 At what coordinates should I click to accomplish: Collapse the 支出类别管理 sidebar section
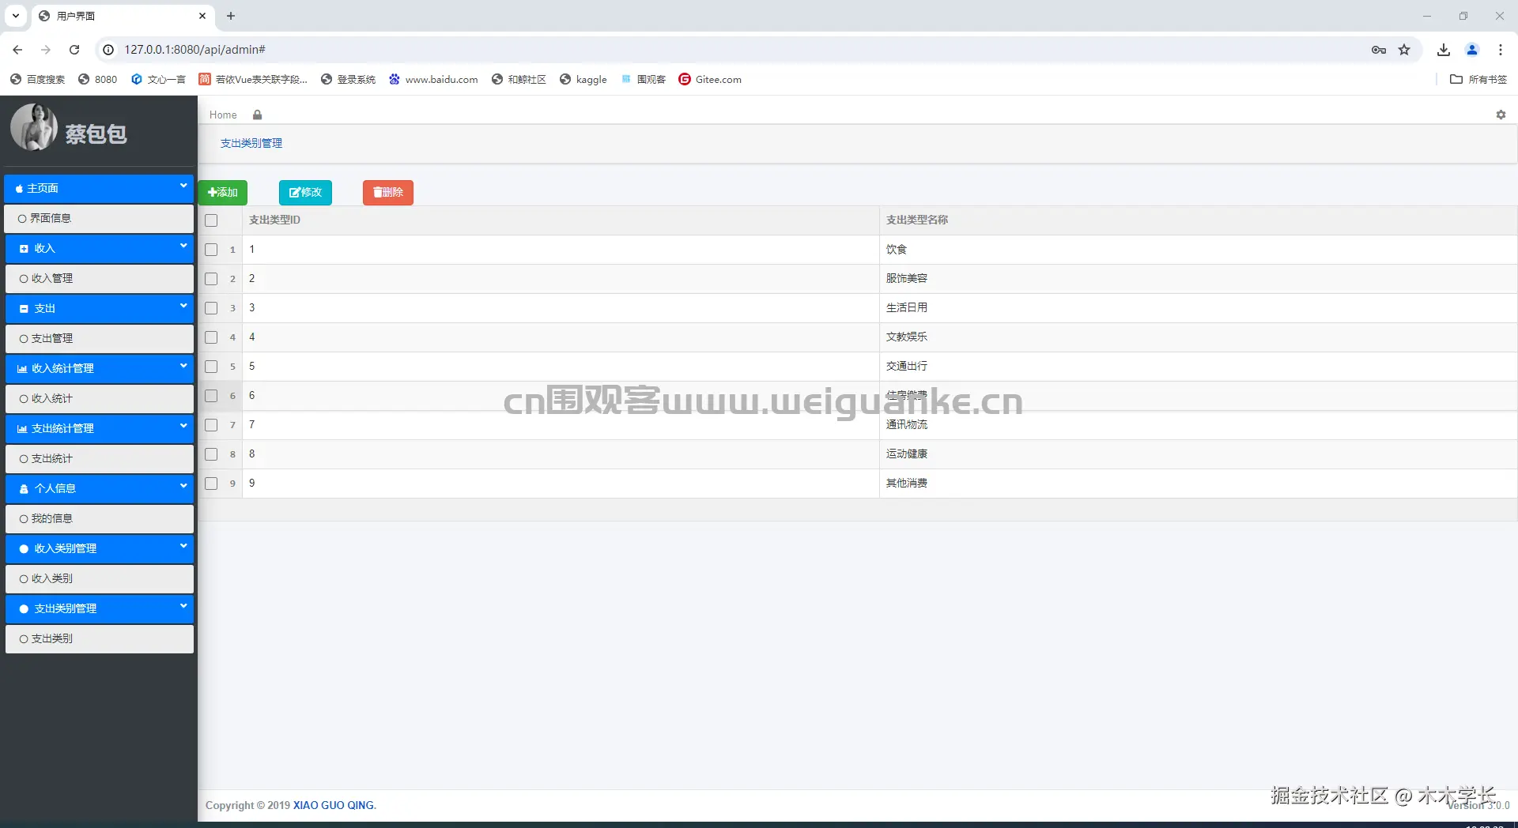[99, 608]
